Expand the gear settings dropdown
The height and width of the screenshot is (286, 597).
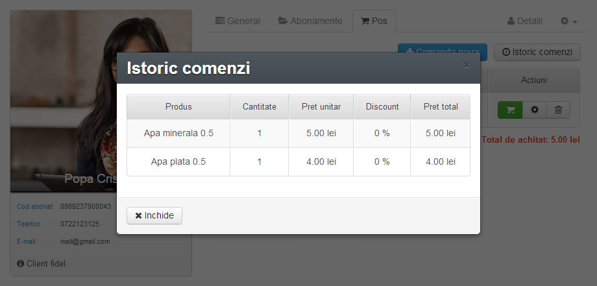[569, 21]
